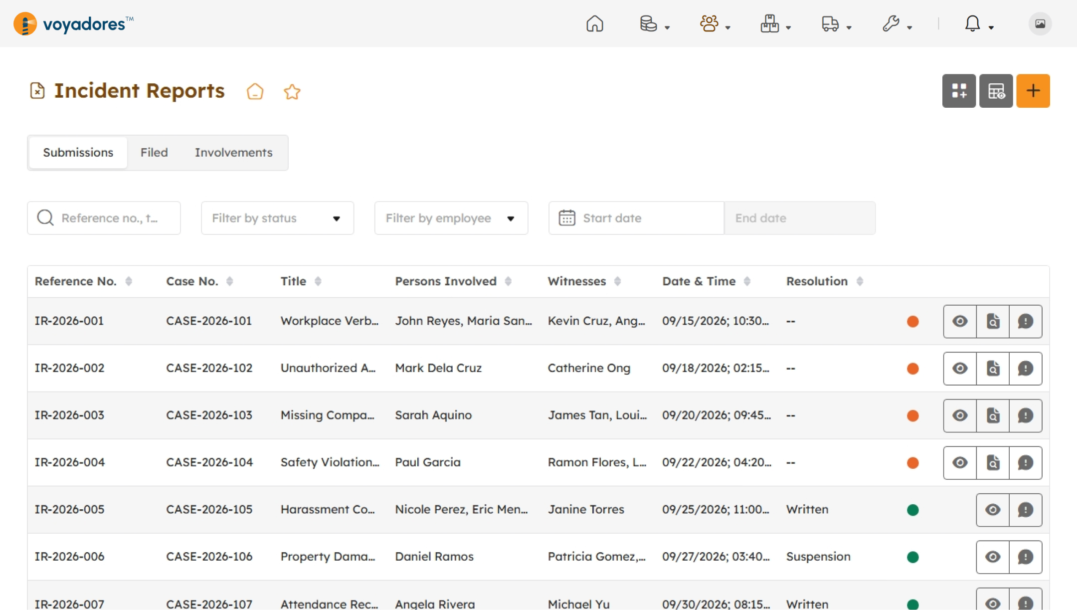The height and width of the screenshot is (610, 1077).
Task: Click the home pin icon beside Incident Reports
Action: [255, 91]
